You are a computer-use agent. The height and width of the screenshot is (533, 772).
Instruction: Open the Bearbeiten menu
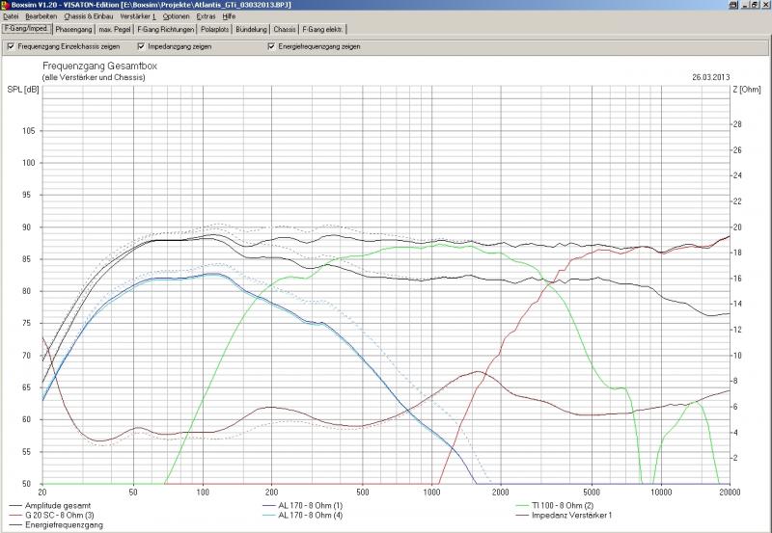pos(41,16)
